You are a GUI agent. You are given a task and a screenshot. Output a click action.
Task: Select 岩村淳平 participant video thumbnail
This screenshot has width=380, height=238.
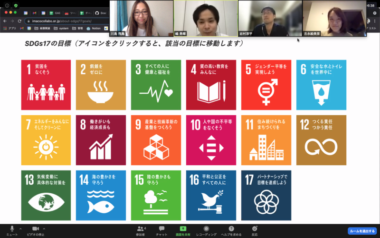click(270, 18)
